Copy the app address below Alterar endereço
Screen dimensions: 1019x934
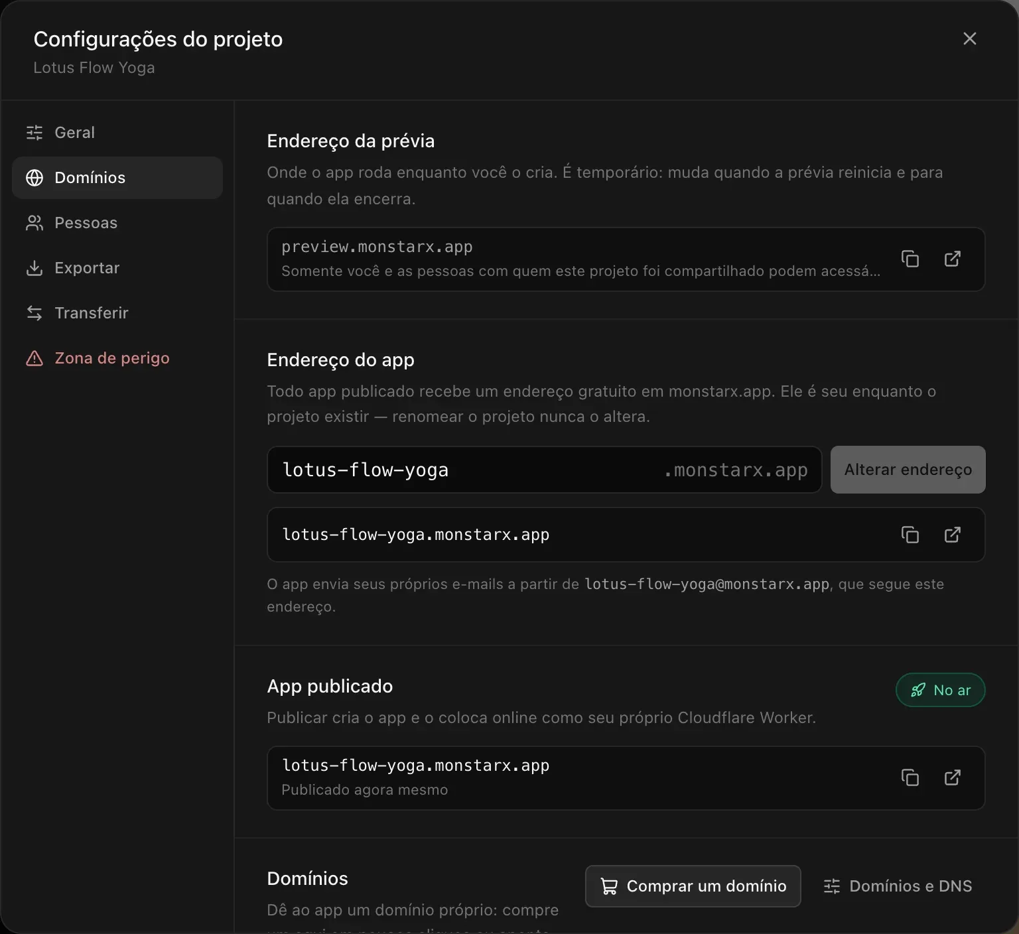tap(910, 535)
